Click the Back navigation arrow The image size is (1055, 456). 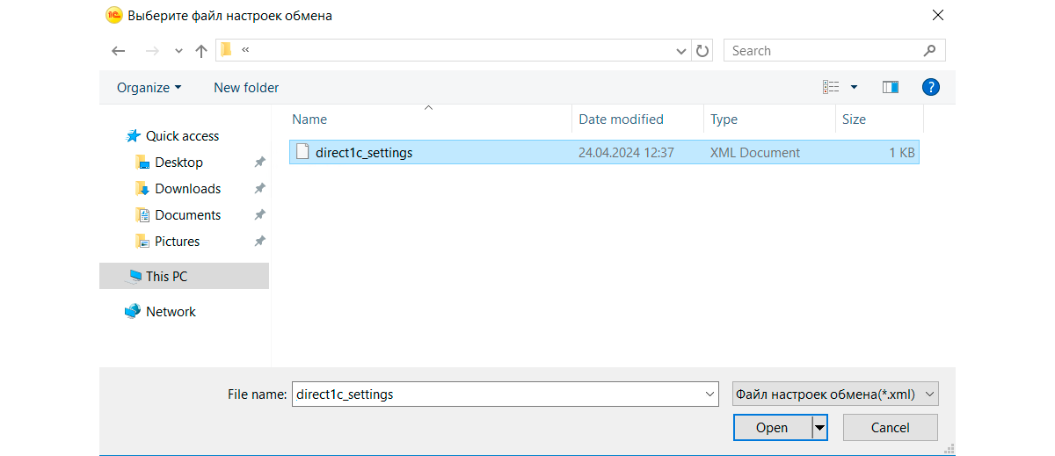[x=119, y=51]
